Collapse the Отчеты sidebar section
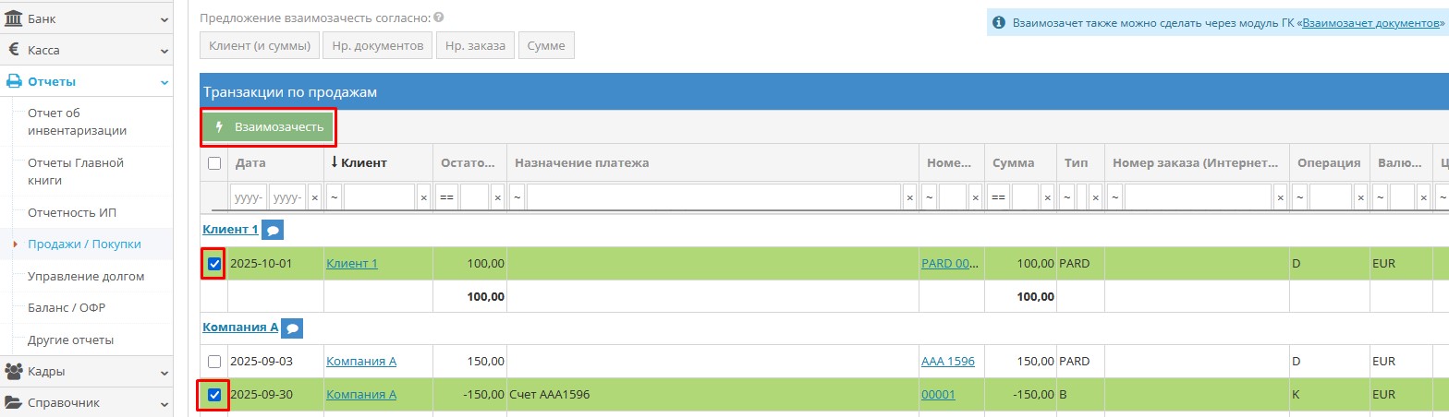Screen dimensions: 1449x417 pyautogui.click(x=164, y=82)
